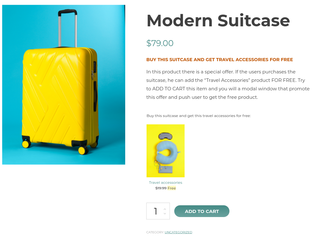Open the Uncategorized category link
The width and height of the screenshot is (313, 239).
pyautogui.click(x=178, y=232)
